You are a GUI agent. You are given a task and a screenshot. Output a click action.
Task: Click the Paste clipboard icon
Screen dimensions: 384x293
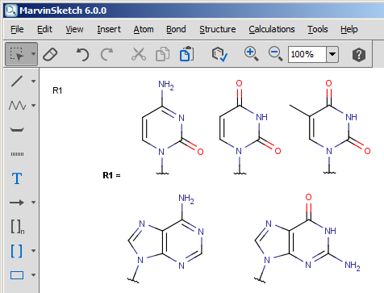point(187,54)
